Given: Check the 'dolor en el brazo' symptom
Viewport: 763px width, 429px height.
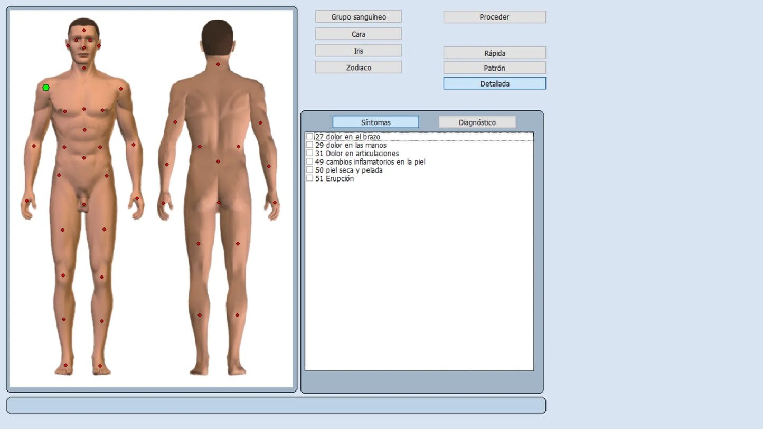Looking at the screenshot, I should coord(310,137).
